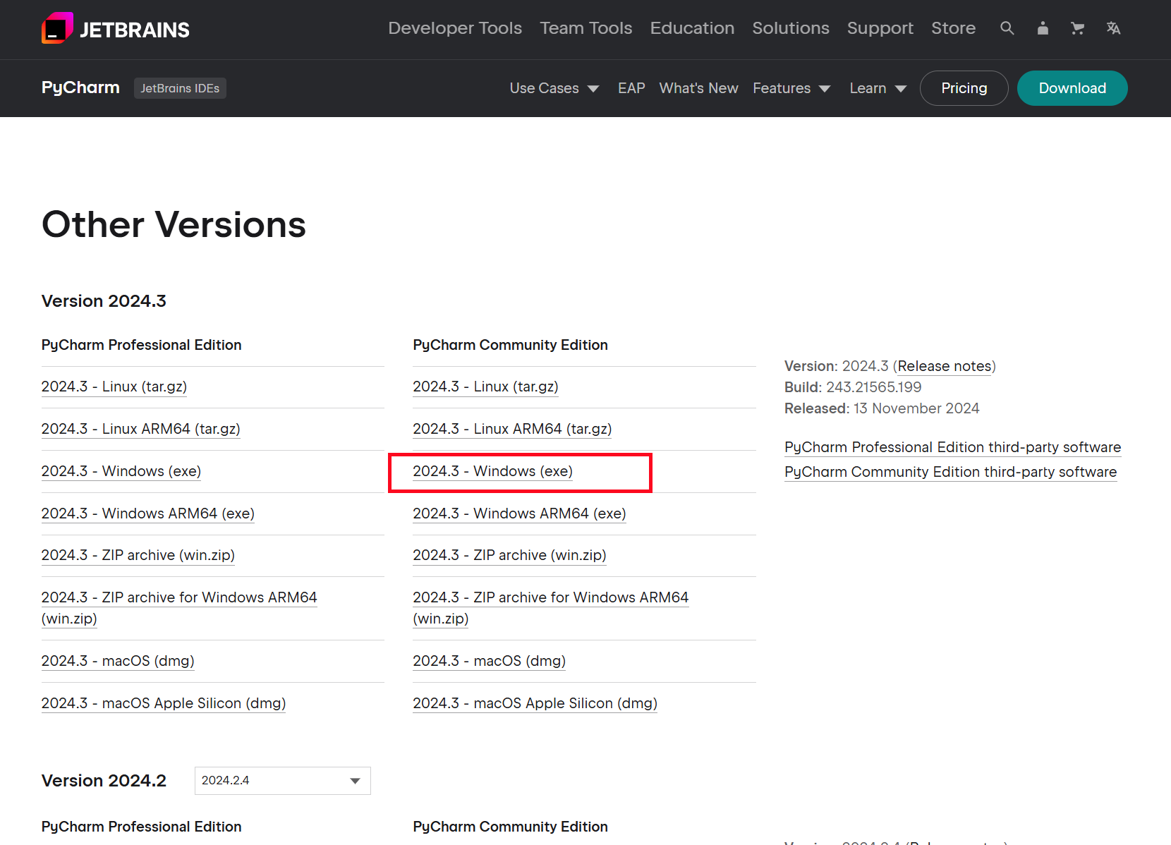The image size is (1171, 845).
Task: Open the shopping cart icon
Action: click(1077, 28)
